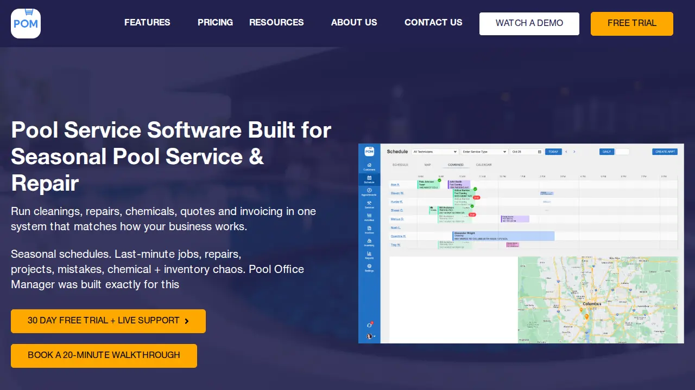
Task: Click the FREE TRIAL header button
Action: tap(632, 24)
